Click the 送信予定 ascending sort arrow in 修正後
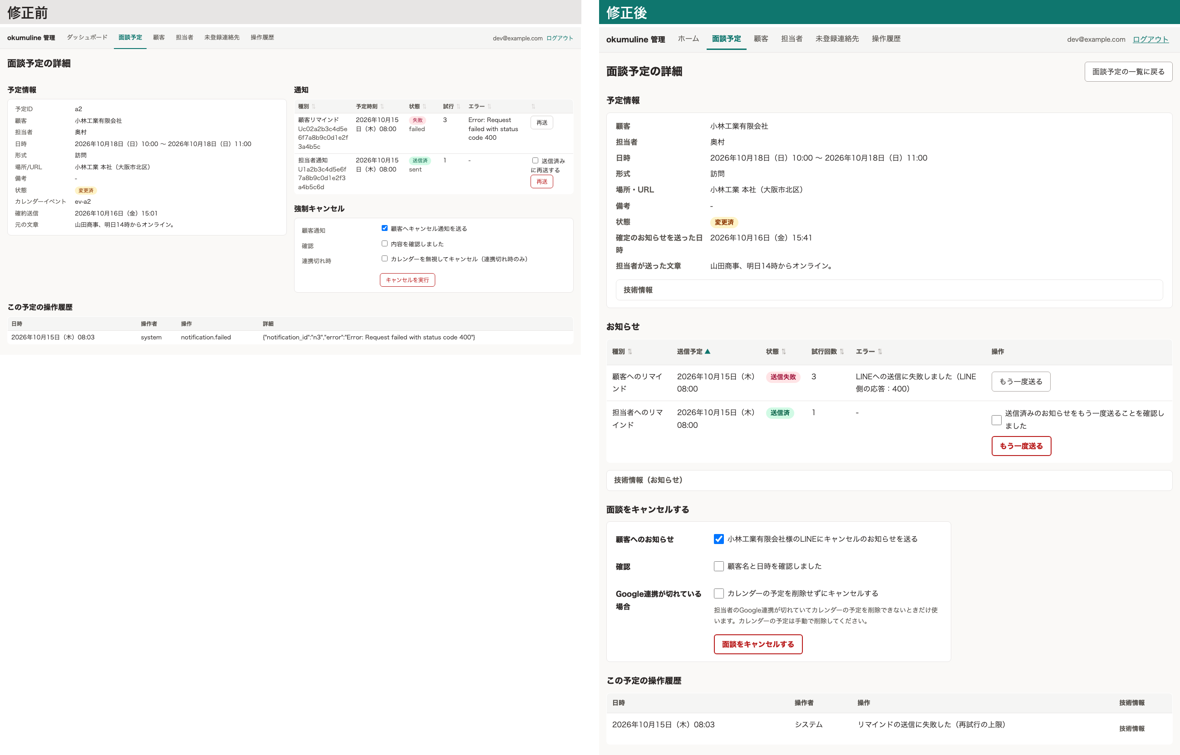1180x755 pixels. click(708, 352)
